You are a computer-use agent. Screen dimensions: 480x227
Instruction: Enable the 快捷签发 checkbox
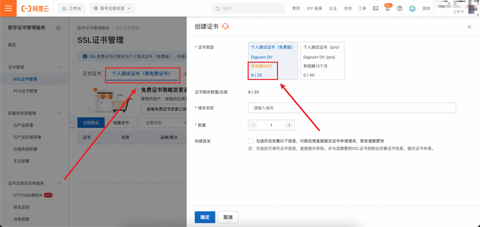251,141
